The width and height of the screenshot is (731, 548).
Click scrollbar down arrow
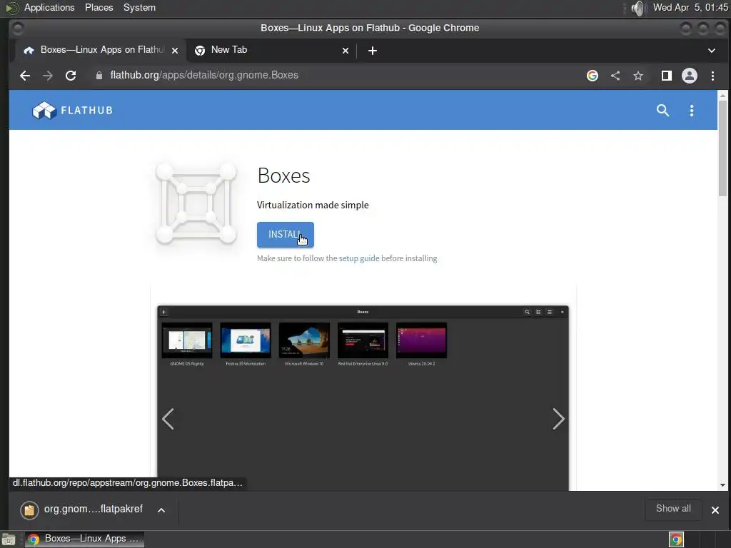(x=722, y=485)
